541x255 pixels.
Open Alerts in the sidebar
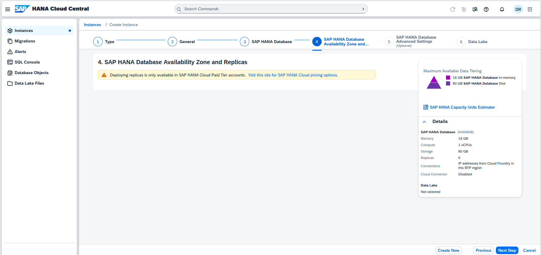click(39, 52)
